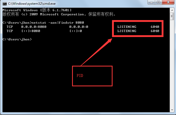
Task: Click the first LISTENING state text
Action: click(127, 27)
